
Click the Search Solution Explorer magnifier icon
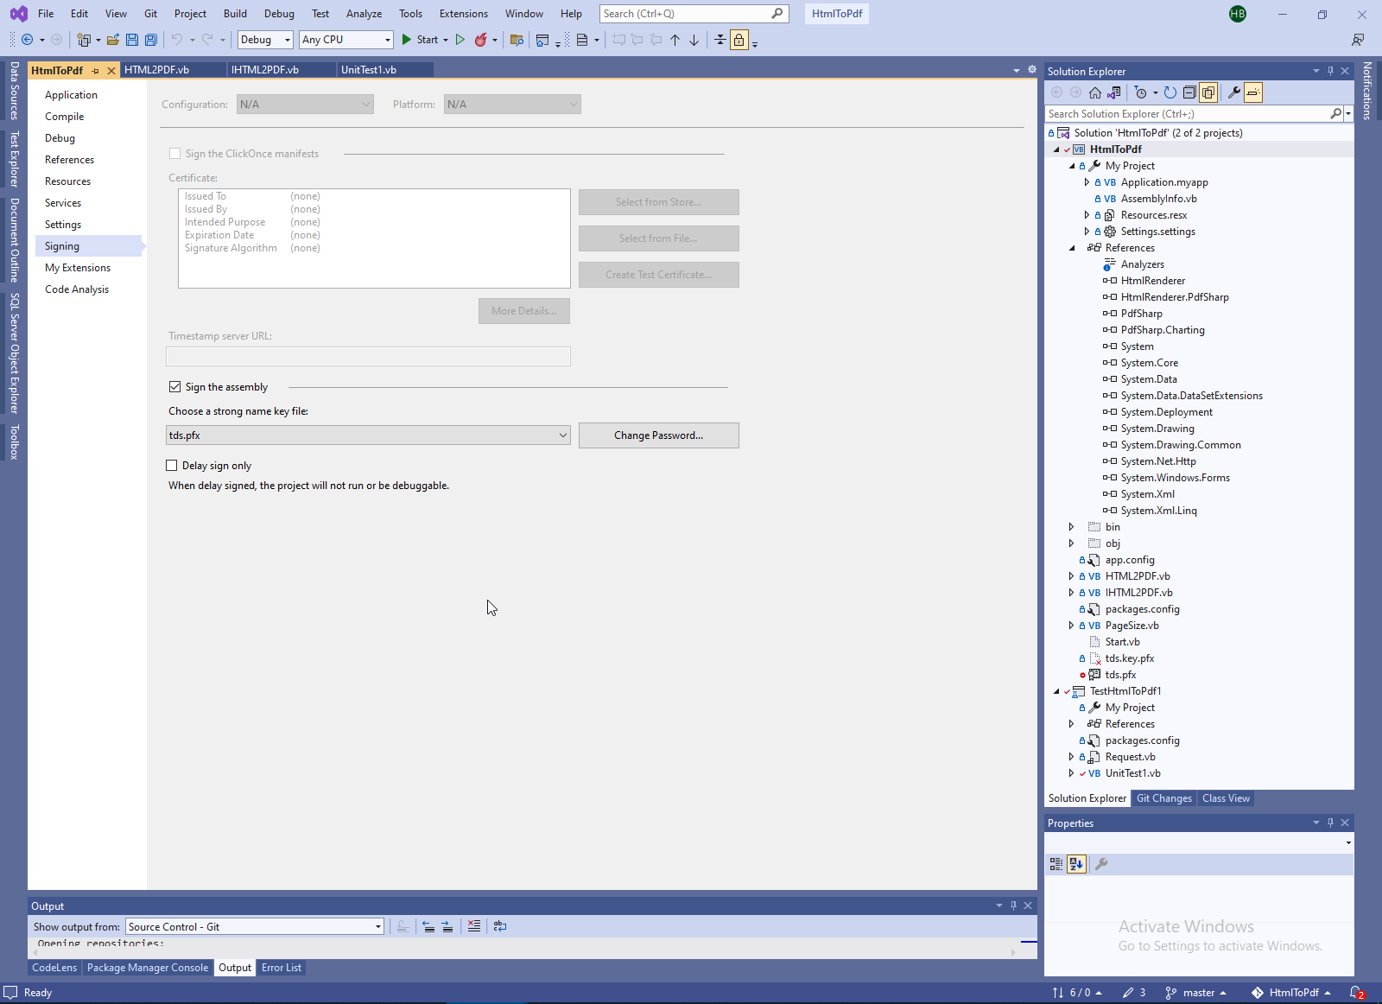point(1336,114)
